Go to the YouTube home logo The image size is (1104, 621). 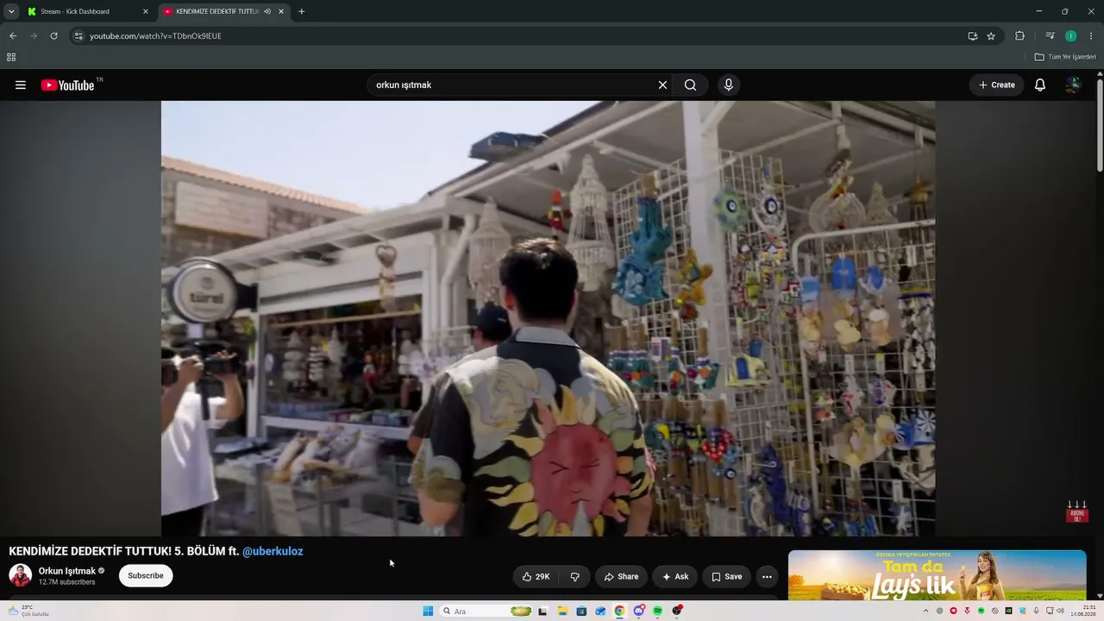click(x=68, y=85)
